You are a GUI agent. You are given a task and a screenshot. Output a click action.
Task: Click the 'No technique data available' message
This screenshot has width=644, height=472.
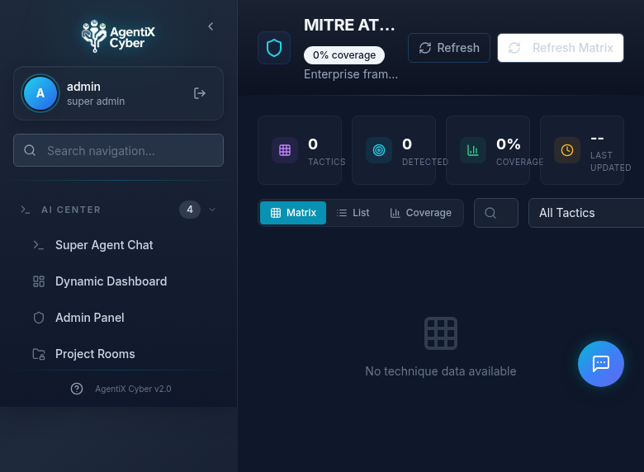441,371
